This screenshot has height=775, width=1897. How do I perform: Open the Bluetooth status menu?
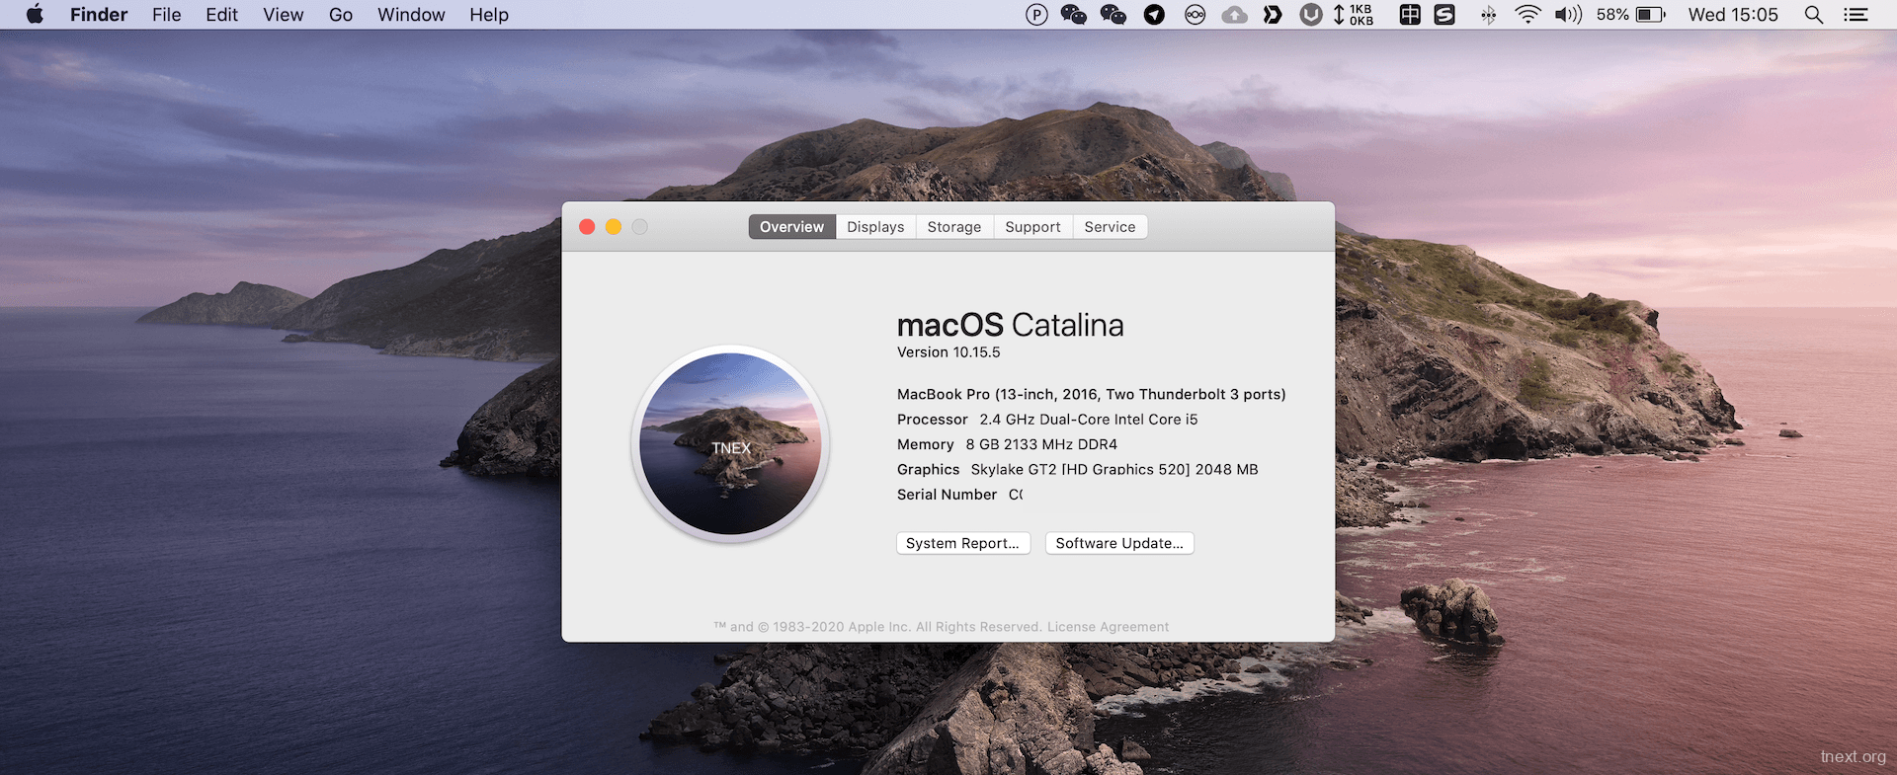(x=1489, y=15)
